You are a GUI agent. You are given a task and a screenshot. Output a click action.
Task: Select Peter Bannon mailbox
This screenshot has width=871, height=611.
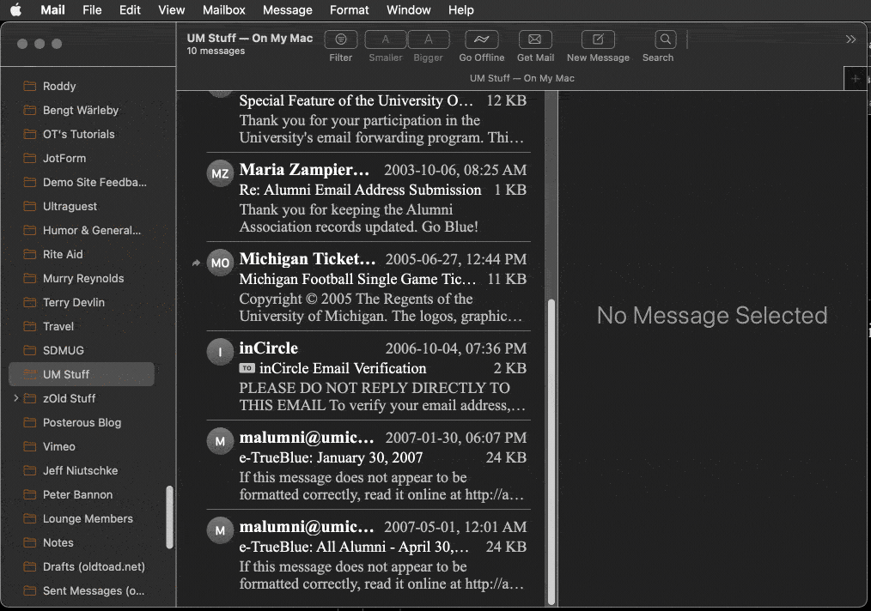tap(82, 494)
